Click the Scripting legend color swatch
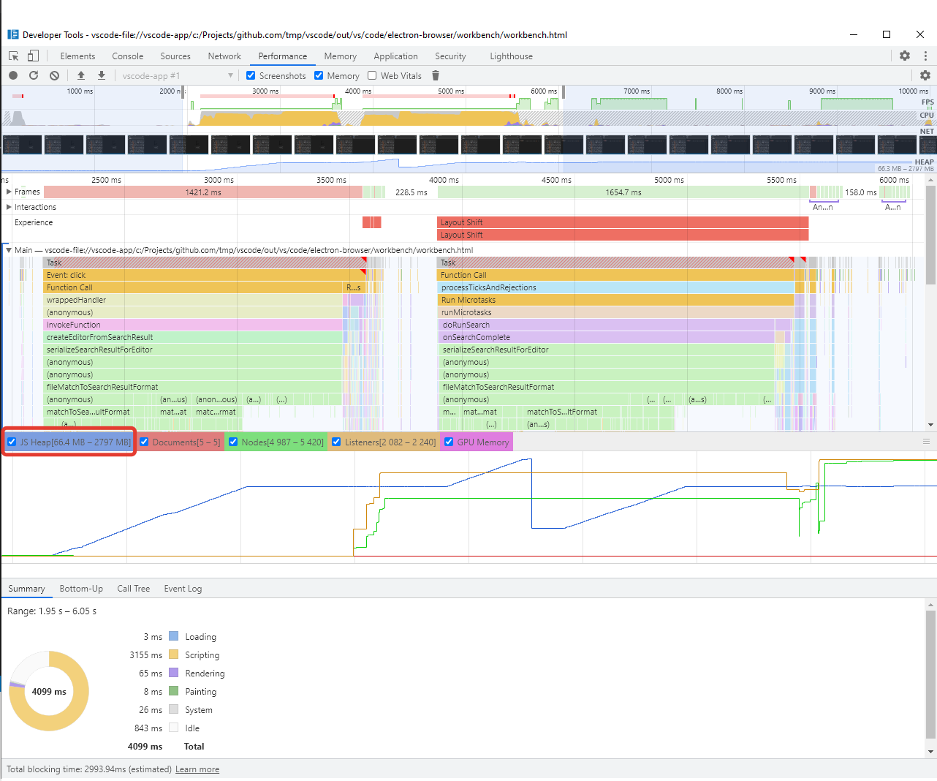937x781 pixels. pyautogui.click(x=174, y=654)
